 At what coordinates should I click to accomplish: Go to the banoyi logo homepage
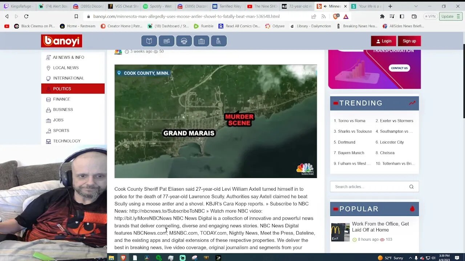coord(61,41)
